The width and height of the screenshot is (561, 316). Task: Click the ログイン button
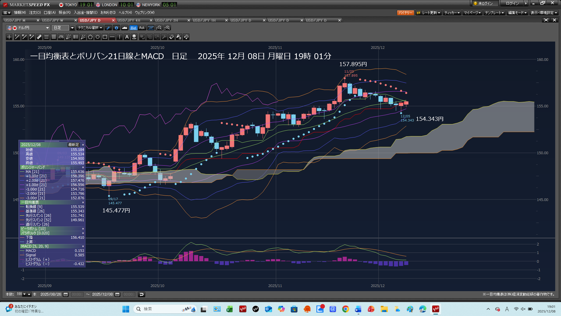tap(512, 4)
